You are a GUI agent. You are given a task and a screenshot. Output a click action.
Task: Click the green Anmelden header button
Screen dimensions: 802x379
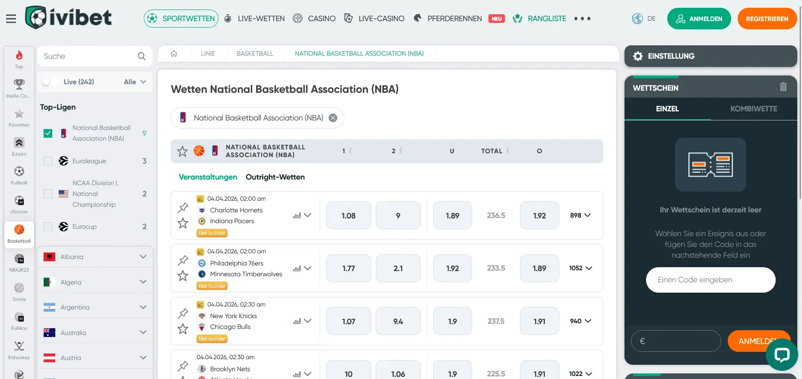[x=699, y=19]
